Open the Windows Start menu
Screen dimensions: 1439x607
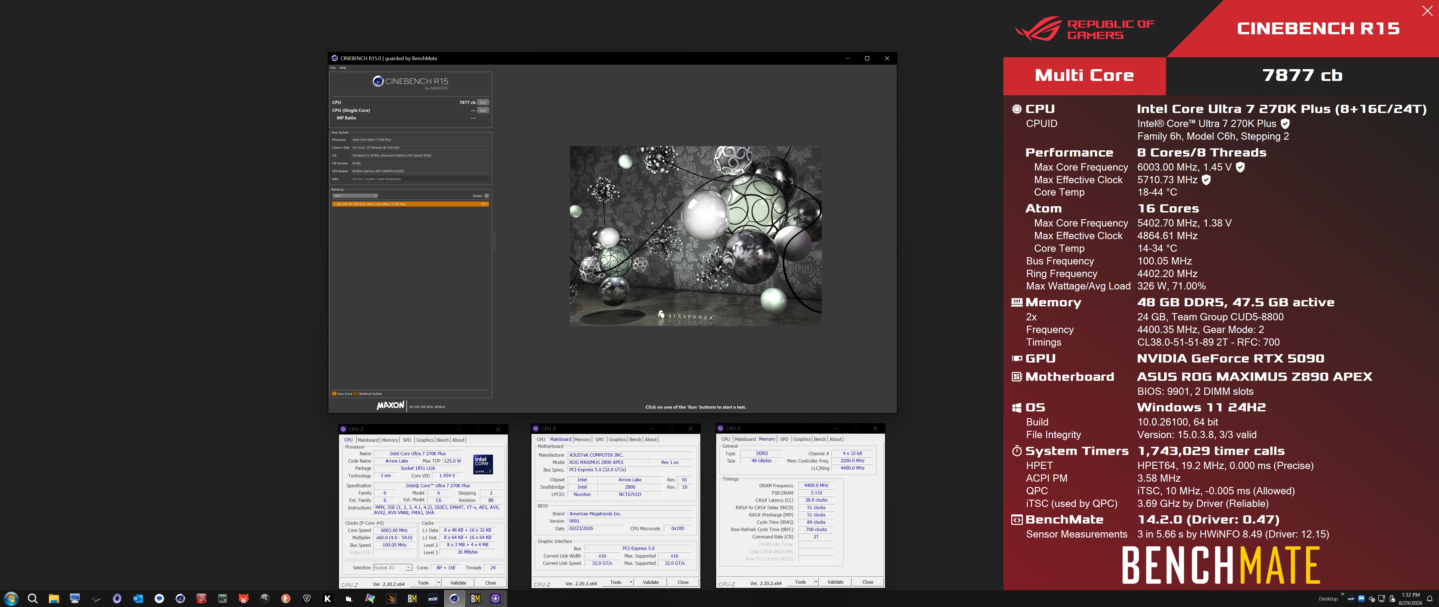pyautogui.click(x=11, y=599)
